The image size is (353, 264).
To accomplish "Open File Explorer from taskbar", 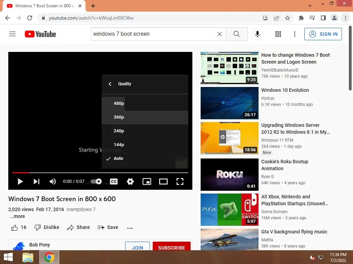I will pyautogui.click(x=28, y=257).
